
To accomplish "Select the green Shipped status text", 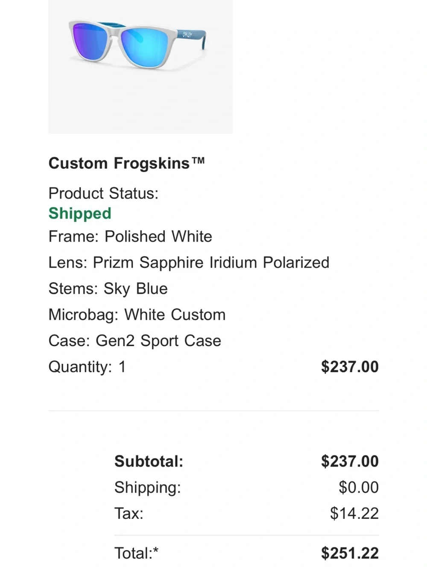I will tap(80, 213).
